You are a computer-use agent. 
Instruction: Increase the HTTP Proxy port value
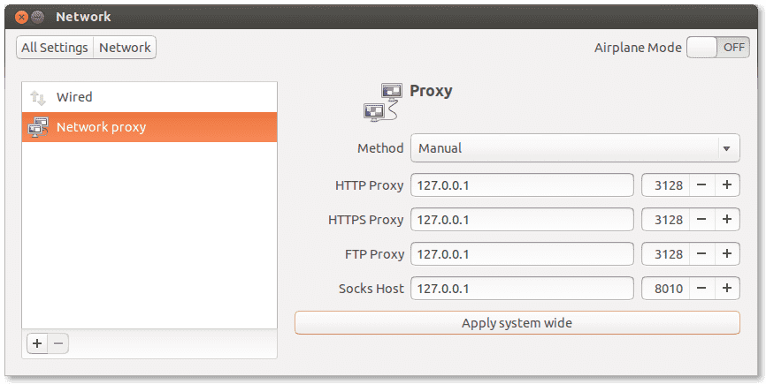tap(726, 185)
